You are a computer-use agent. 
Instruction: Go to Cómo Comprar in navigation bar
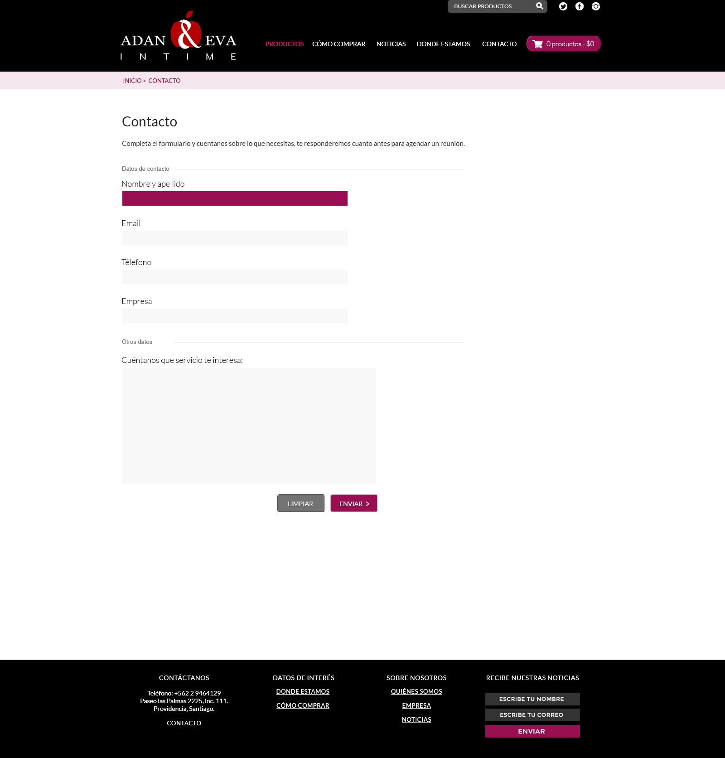click(x=338, y=44)
